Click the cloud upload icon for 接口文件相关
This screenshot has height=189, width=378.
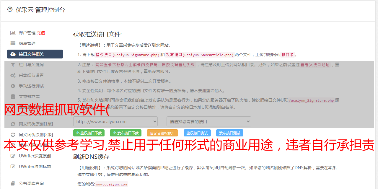[x=13, y=54]
